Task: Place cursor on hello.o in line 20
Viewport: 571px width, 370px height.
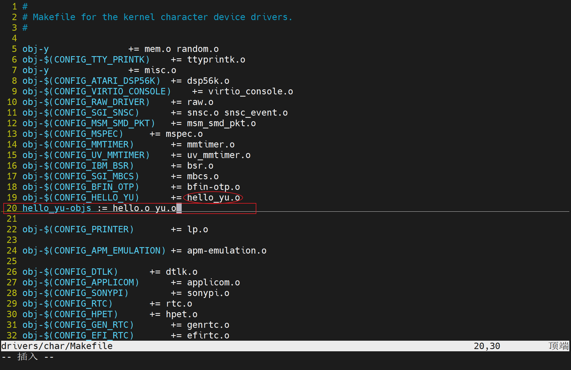Action: click(131, 208)
